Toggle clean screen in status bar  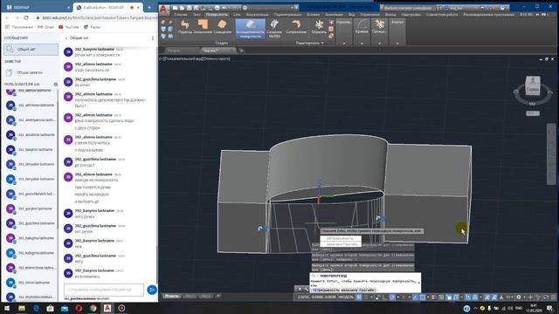pos(546,297)
